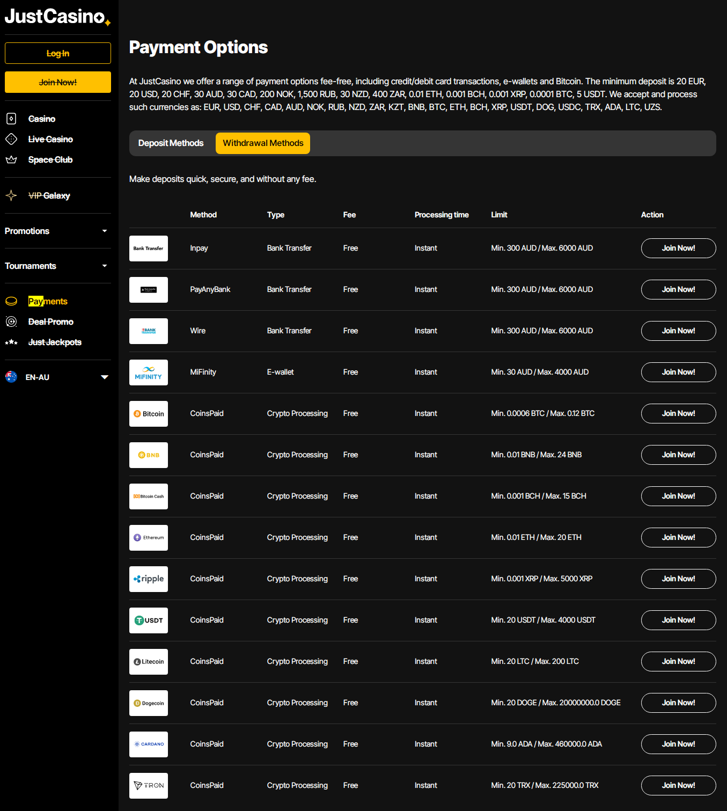
Task: Switch to the Deposit Methods tab
Action: click(x=171, y=143)
